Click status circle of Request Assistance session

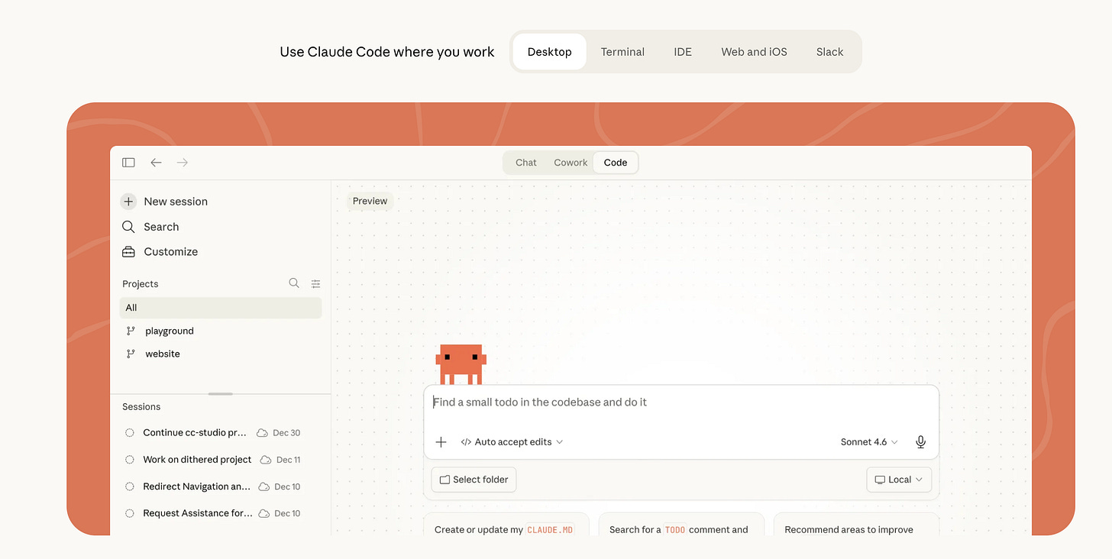[x=130, y=514]
